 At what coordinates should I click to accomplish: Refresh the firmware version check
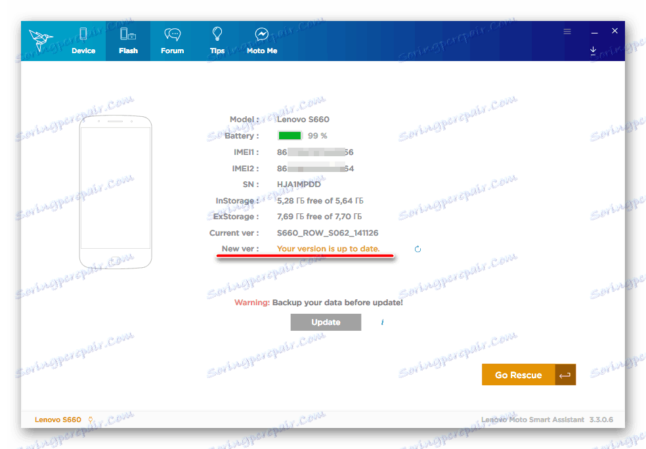pos(418,249)
